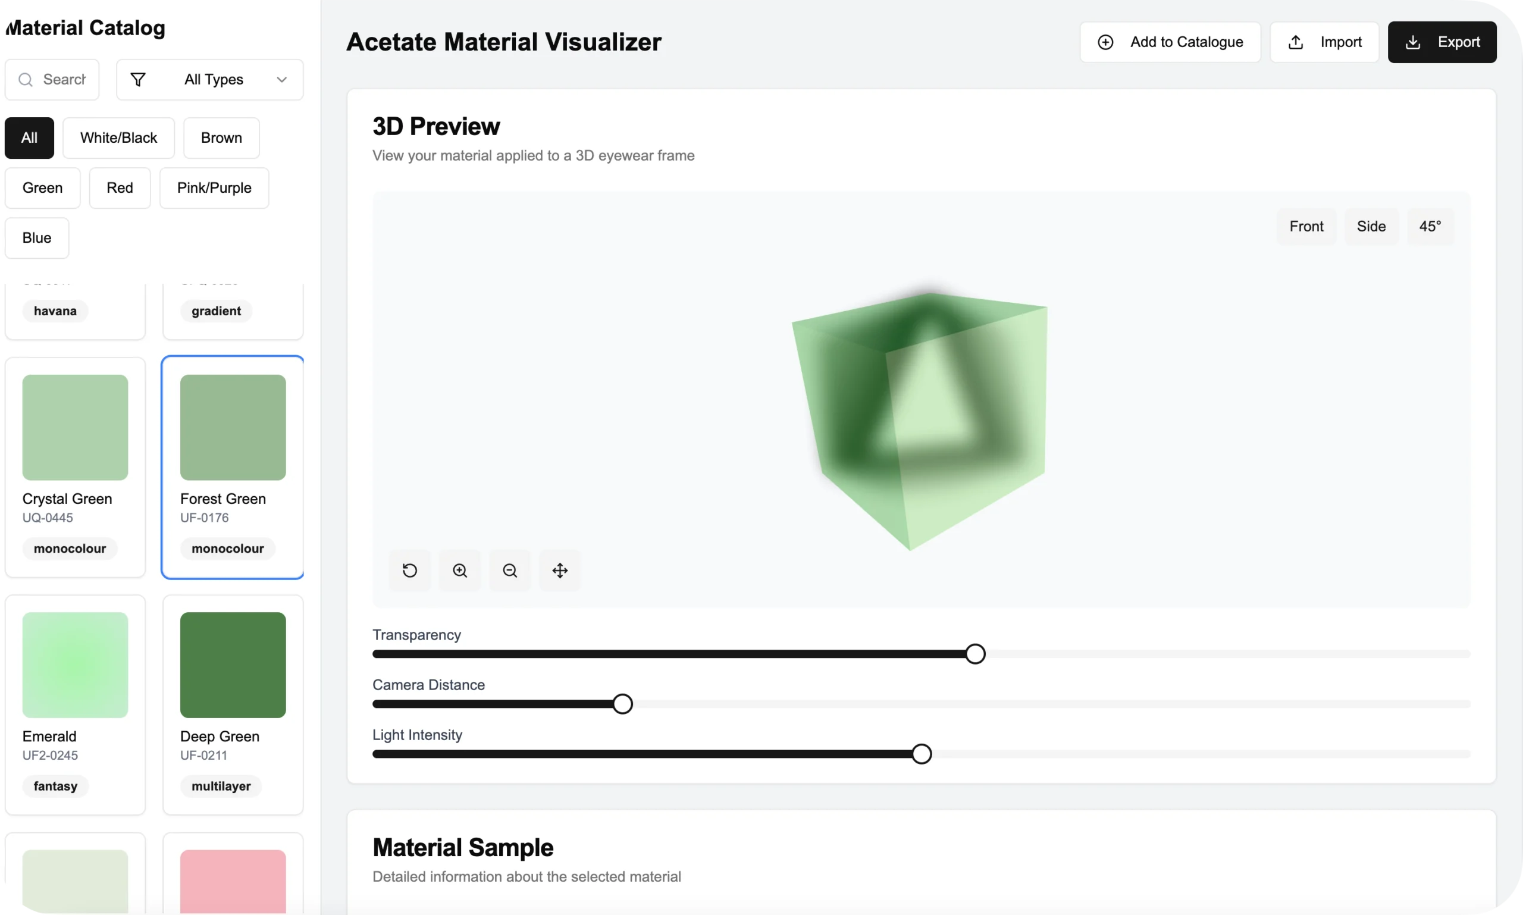
Task: Select the Front view
Action: click(x=1306, y=225)
